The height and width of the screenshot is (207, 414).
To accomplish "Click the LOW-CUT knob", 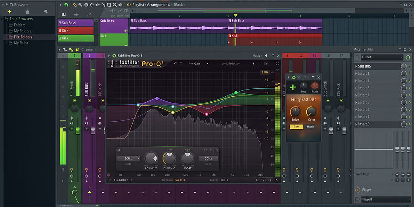I will click(x=151, y=158).
